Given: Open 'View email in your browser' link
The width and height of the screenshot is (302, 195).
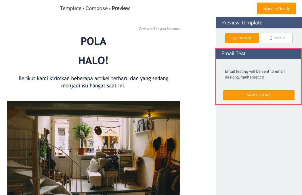Looking at the screenshot, I should click(159, 29).
